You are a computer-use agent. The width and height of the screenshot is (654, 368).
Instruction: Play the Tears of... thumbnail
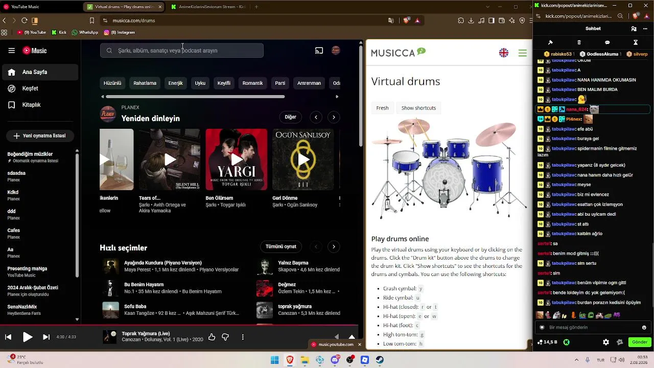pos(170,159)
